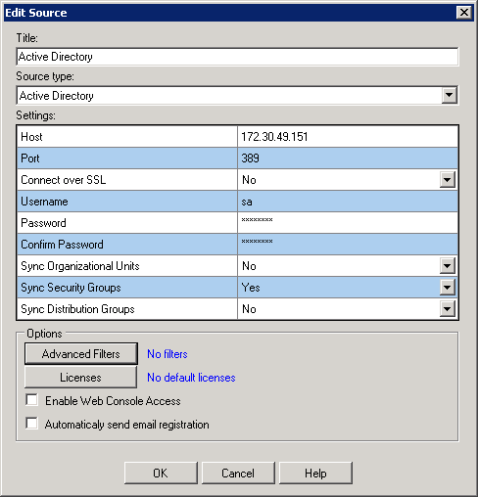Select the Host value cell

pos(348,137)
